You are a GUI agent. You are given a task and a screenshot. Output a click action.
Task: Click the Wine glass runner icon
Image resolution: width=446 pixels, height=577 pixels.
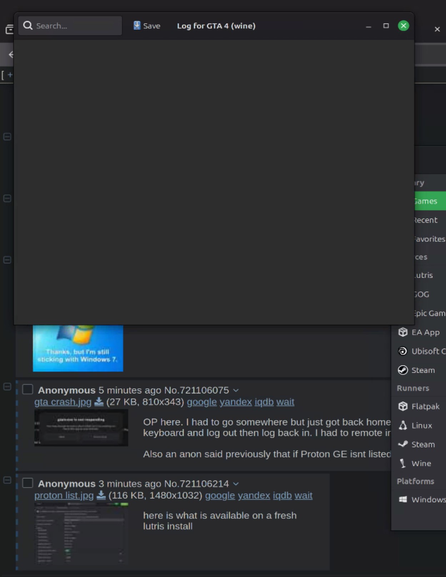(x=403, y=463)
